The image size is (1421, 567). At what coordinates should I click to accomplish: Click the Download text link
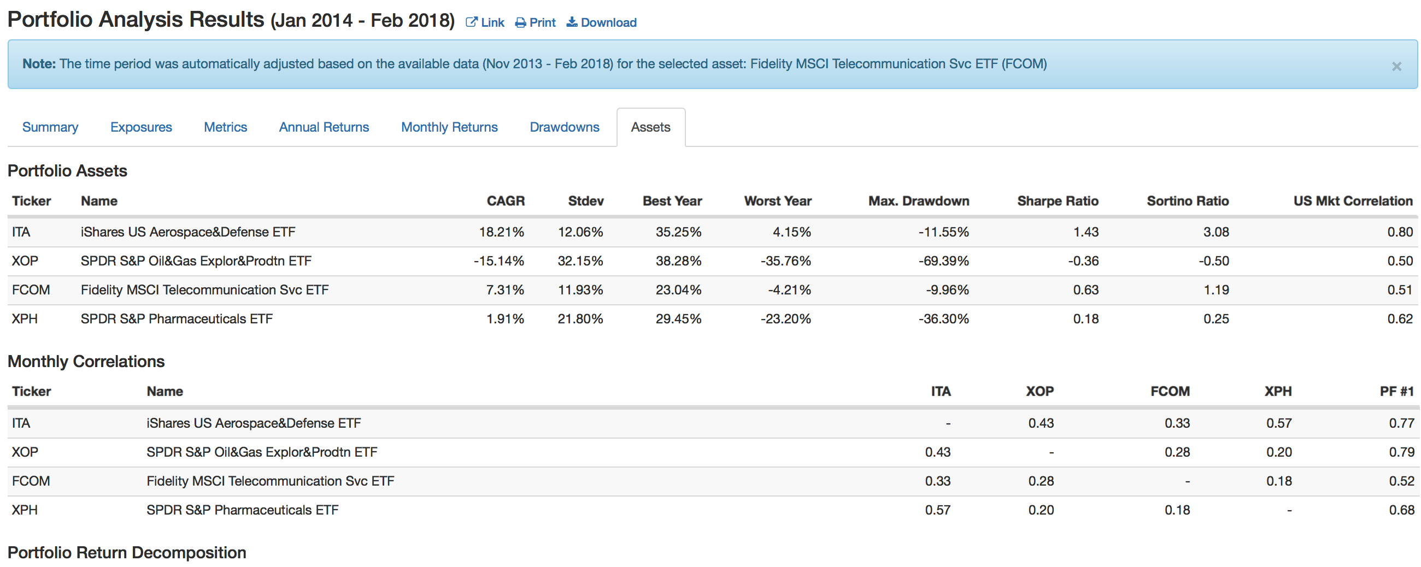[608, 22]
